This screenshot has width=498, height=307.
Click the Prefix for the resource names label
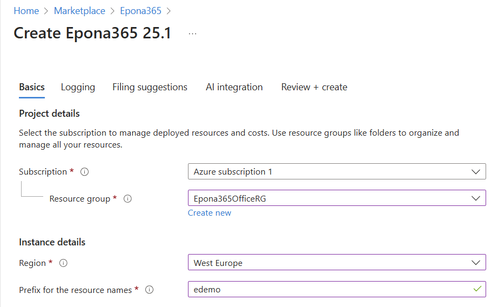tap(75, 290)
